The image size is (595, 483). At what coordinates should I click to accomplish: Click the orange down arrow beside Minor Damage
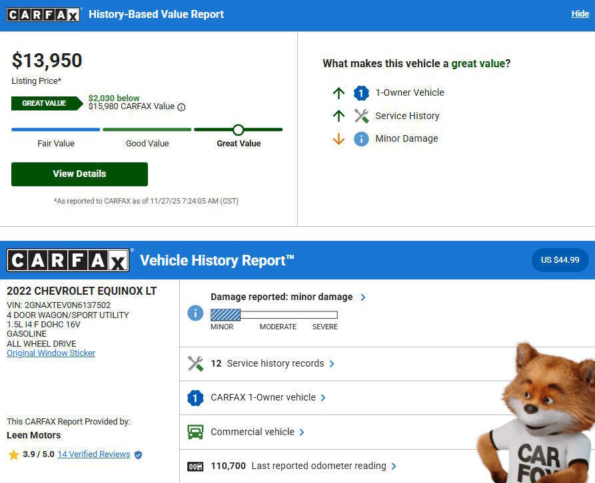[x=339, y=138]
